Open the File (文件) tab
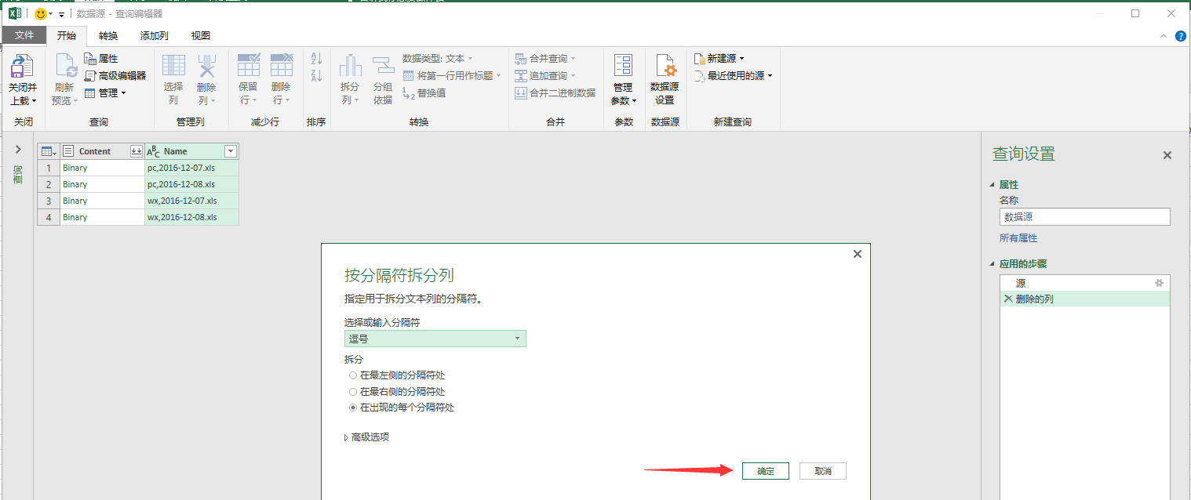 click(x=24, y=35)
